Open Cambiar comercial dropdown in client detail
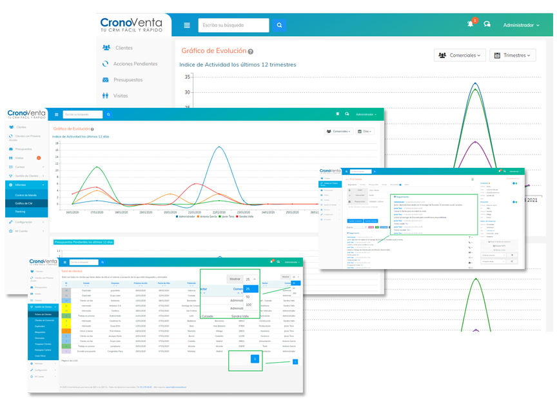The height and width of the screenshot is (404, 557). (x=493, y=255)
